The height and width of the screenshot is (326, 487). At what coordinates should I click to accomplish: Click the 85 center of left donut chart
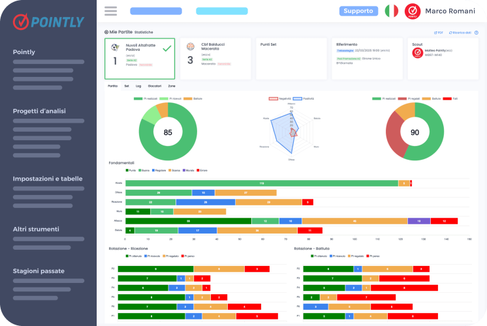point(168,132)
